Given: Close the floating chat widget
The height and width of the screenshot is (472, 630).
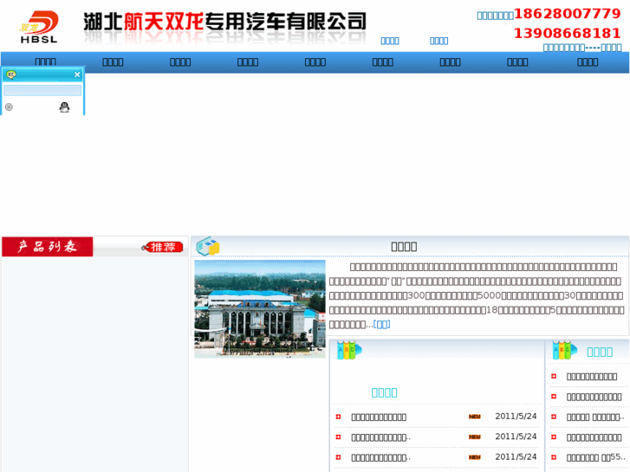Looking at the screenshot, I should pyautogui.click(x=77, y=74).
